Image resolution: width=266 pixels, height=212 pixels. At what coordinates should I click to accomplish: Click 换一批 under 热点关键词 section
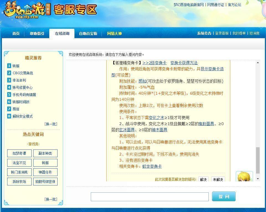pyautogui.click(x=51, y=199)
